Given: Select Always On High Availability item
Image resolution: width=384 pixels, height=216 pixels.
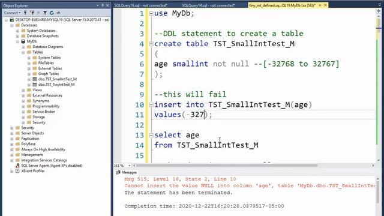Looking at the screenshot, I should (43, 149).
